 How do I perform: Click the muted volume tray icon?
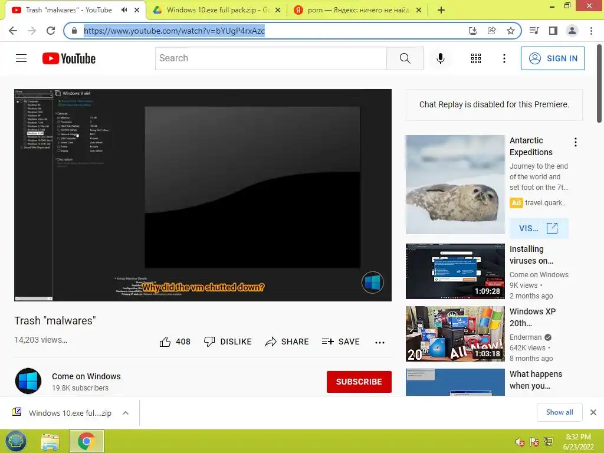pos(520,442)
